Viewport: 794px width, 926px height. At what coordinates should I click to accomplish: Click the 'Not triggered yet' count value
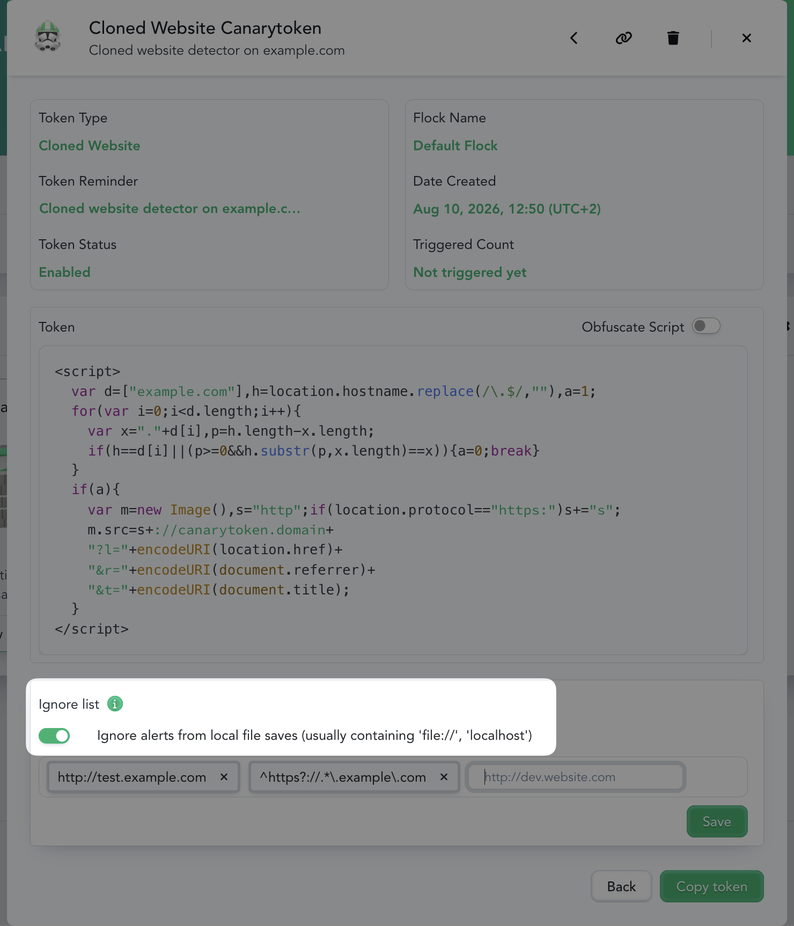pos(470,272)
